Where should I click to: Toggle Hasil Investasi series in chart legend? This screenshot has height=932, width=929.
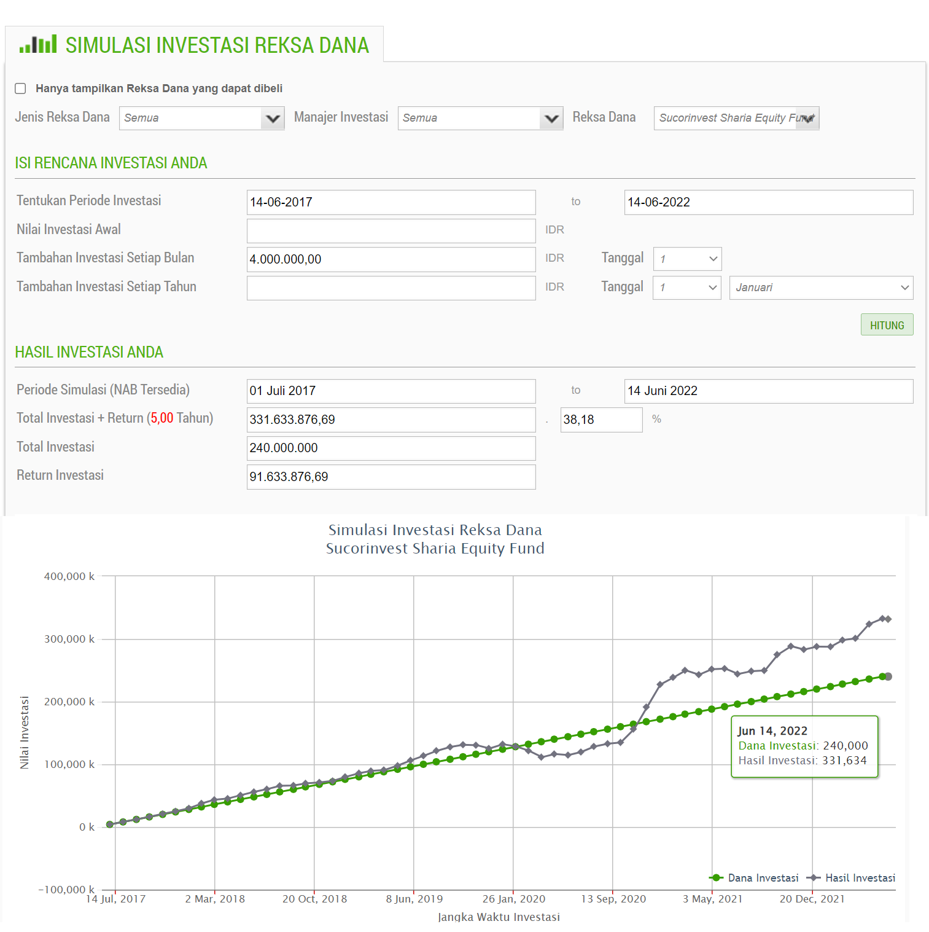851,878
